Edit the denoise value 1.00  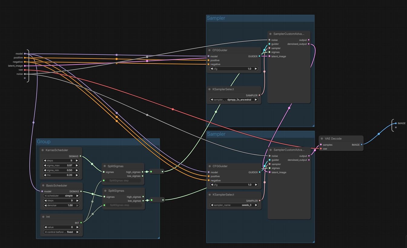(x=70, y=205)
